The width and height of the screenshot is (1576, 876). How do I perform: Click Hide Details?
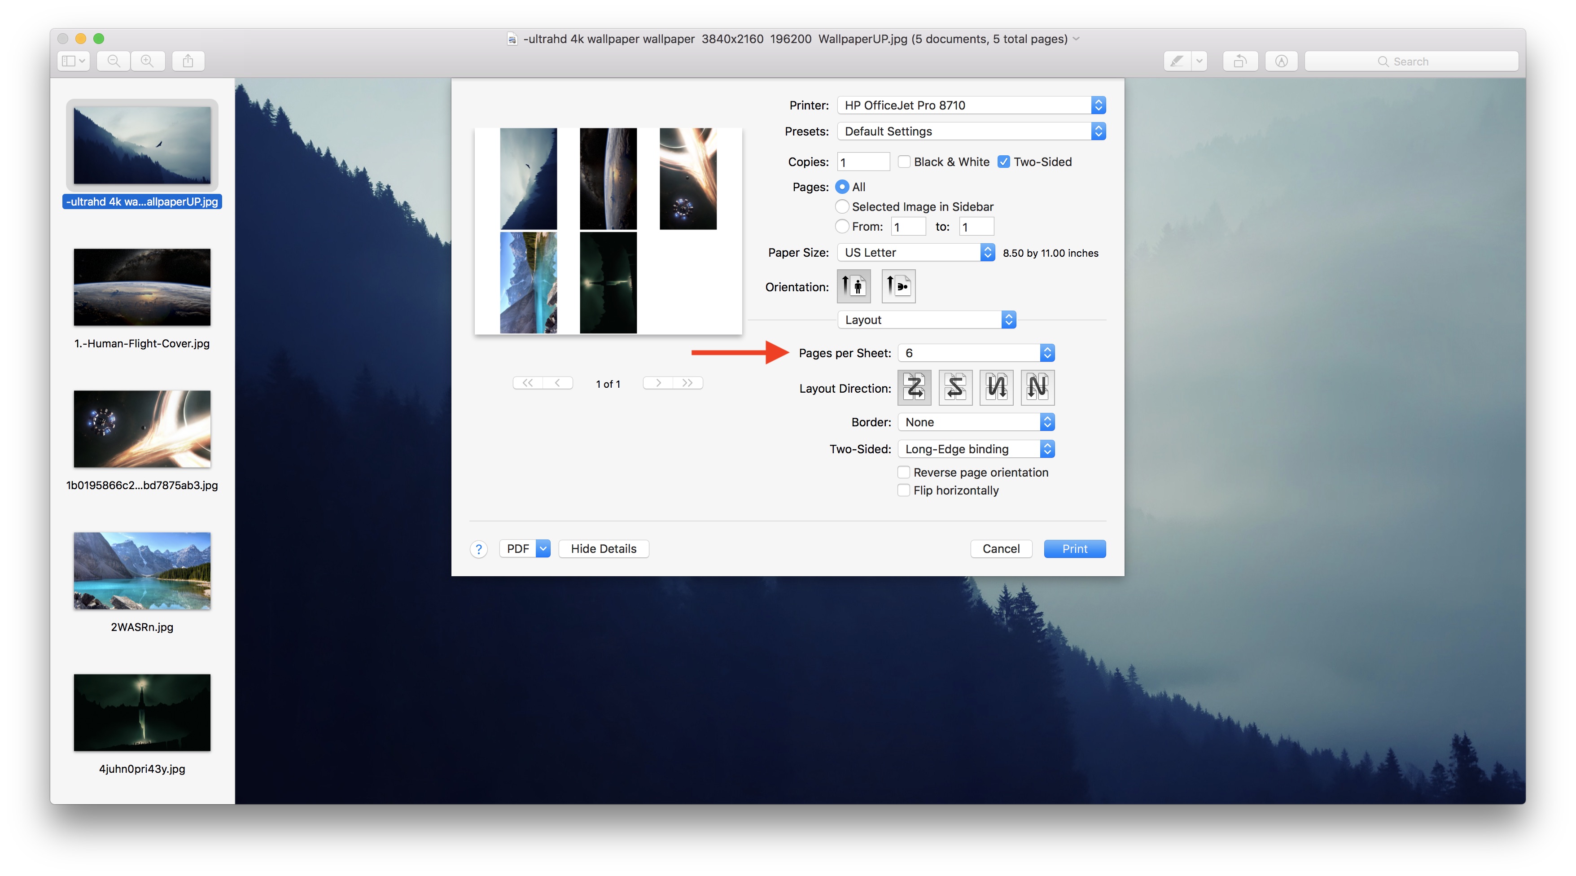click(x=603, y=548)
